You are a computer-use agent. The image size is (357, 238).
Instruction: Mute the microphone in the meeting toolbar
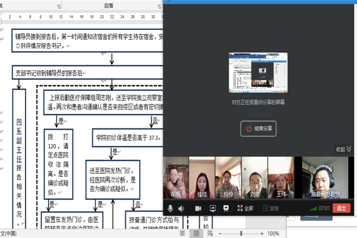click(x=170, y=208)
